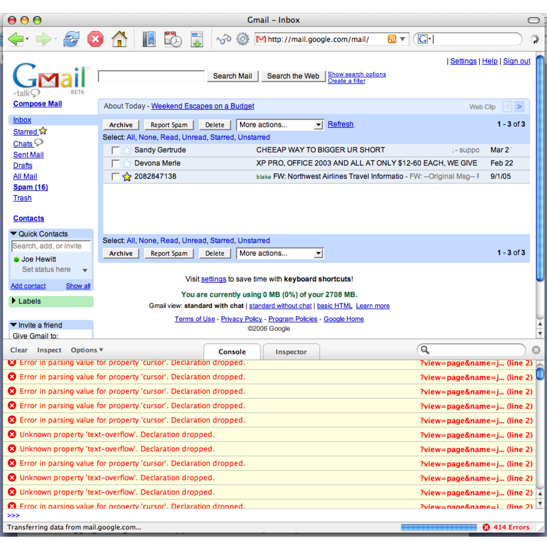
Task: Open the bottom More actions dropdown
Action: pos(280,253)
